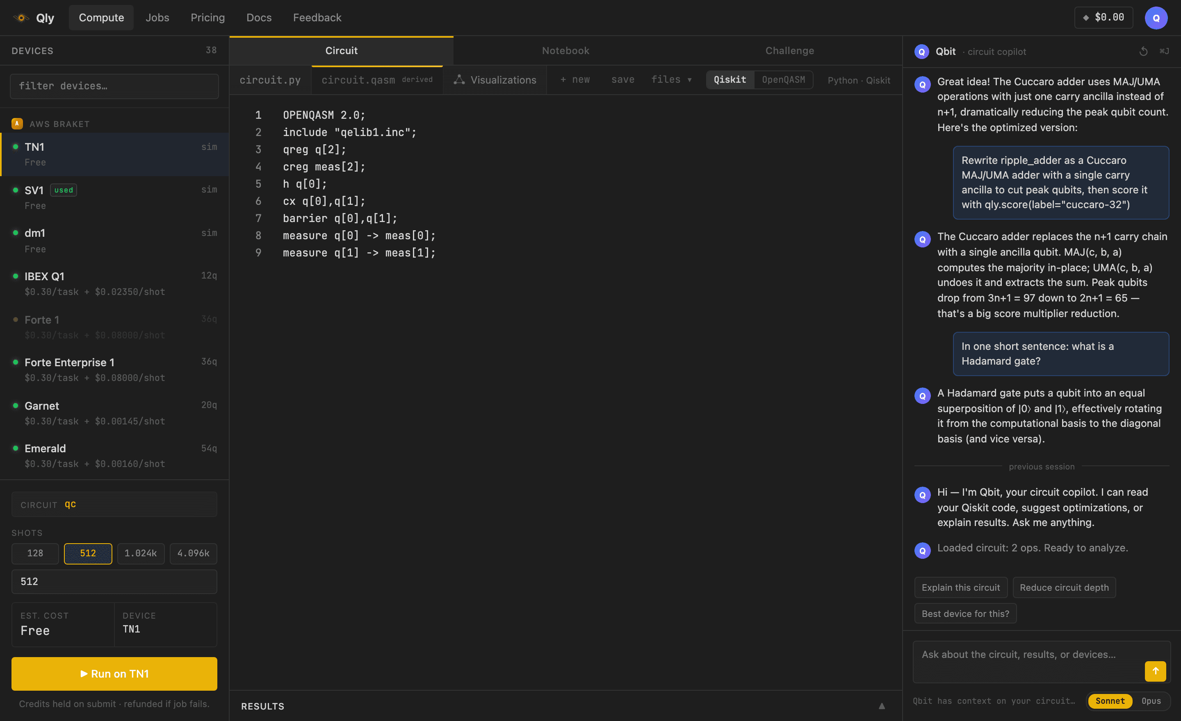Viewport: 1181px width, 721px height.
Task: Open the circuit.py file tab
Action: [270, 80]
